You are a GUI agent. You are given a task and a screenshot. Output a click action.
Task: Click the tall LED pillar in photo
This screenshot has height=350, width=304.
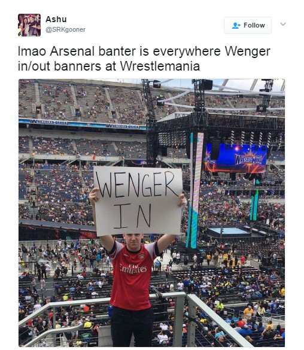click(197, 190)
